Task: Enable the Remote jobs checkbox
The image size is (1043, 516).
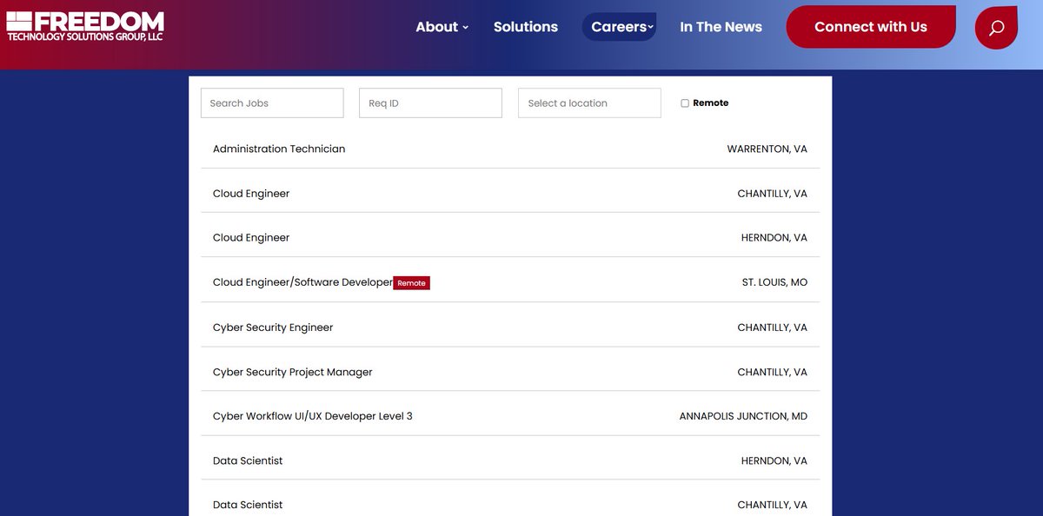Action: [x=685, y=103]
